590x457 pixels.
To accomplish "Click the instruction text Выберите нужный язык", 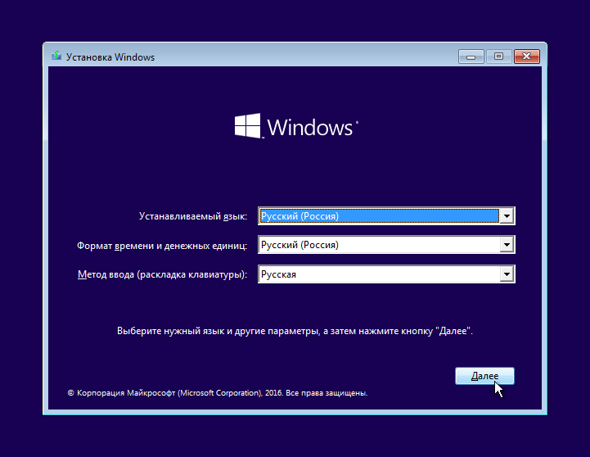I will click(295, 331).
